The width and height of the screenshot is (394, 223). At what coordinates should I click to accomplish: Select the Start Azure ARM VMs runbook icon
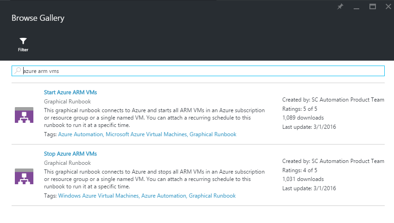[x=24, y=115]
